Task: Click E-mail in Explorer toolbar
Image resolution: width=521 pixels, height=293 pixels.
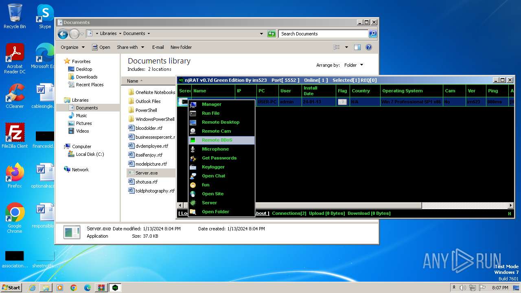Action: (x=158, y=47)
